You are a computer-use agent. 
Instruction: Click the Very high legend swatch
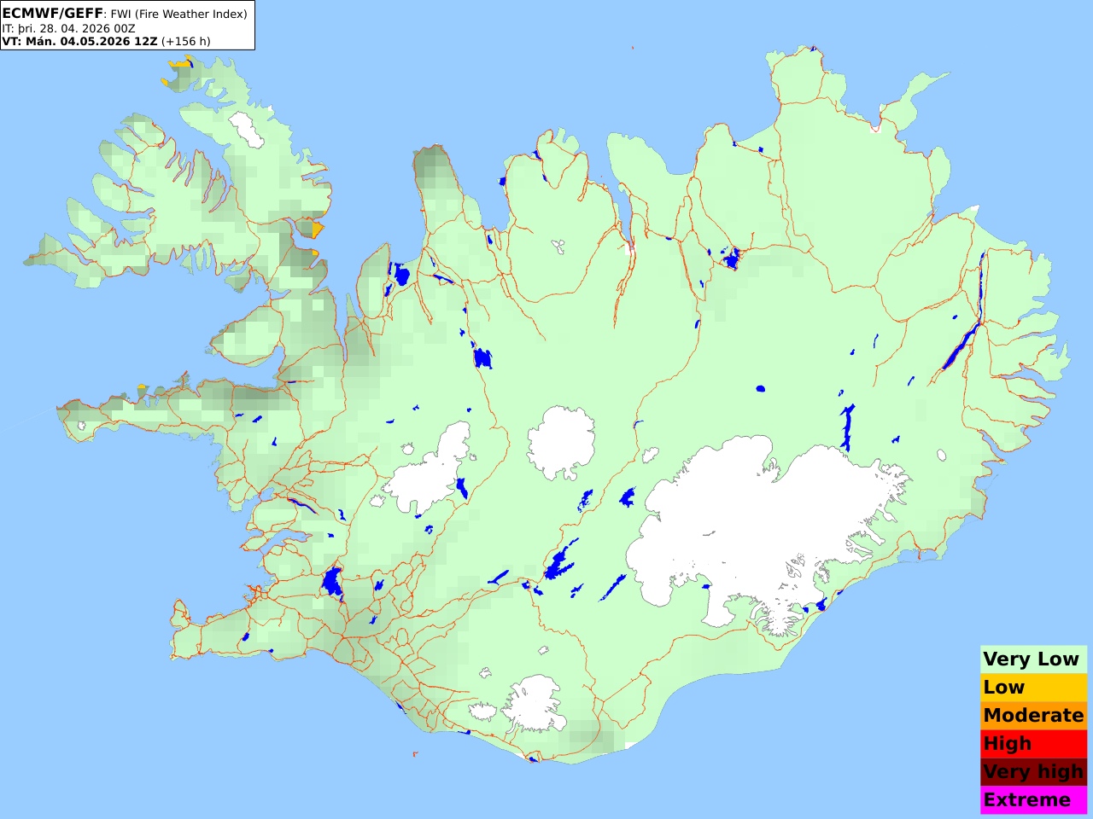click(1033, 772)
